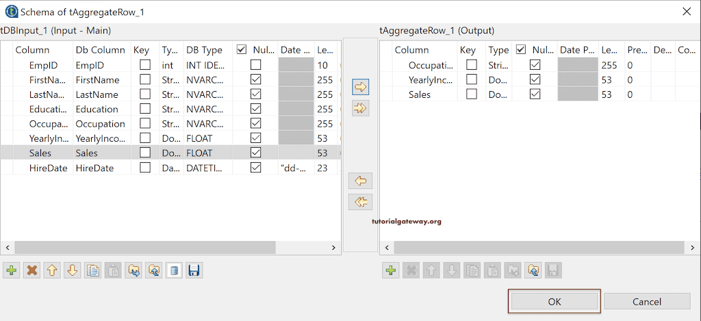Select Education Db Column cell
This screenshot has height=321, width=701.
click(x=101, y=109)
